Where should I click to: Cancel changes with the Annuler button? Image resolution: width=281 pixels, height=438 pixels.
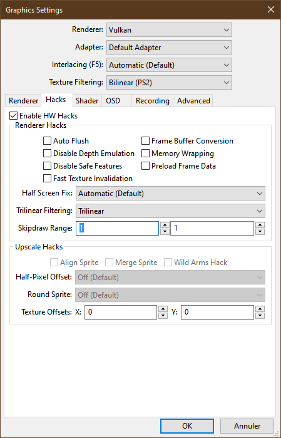pyautogui.click(x=247, y=425)
